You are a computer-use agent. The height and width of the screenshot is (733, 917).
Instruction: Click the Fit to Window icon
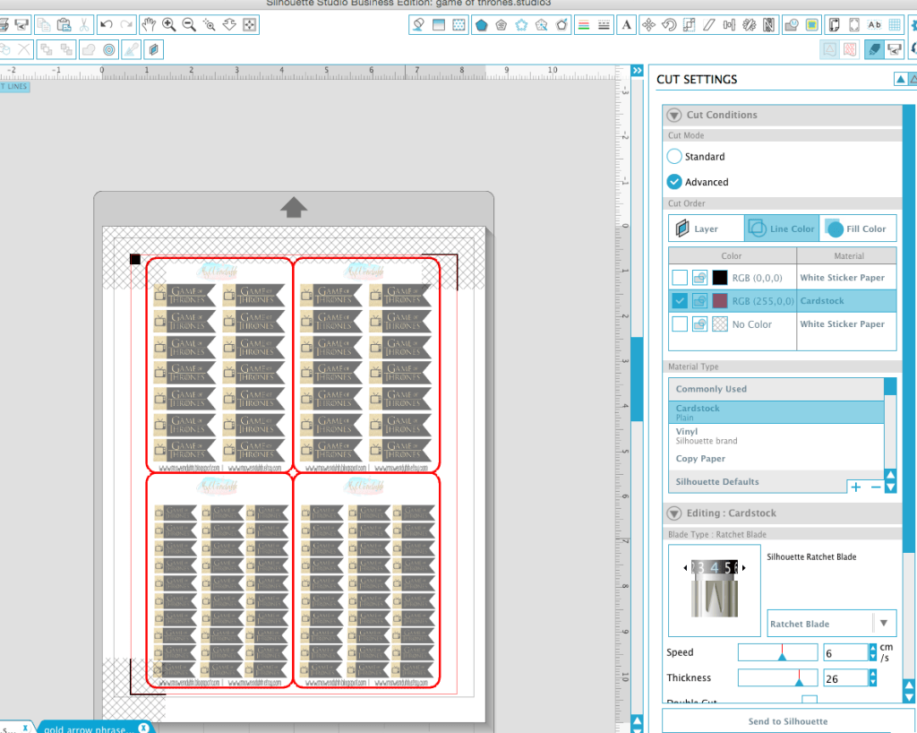click(x=250, y=24)
